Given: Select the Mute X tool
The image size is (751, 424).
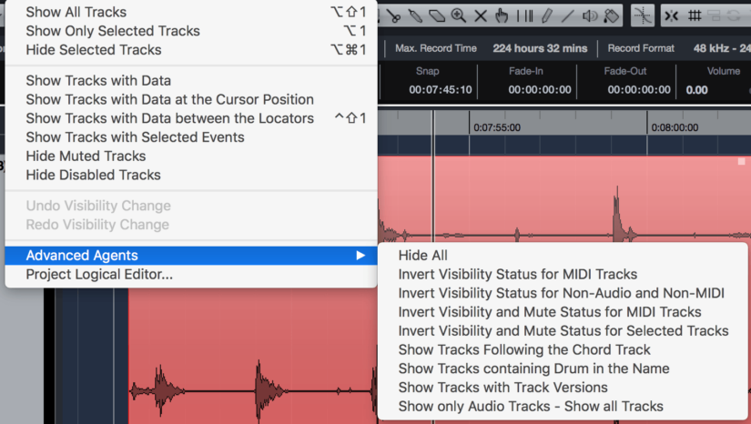Looking at the screenshot, I should coord(481,16).
